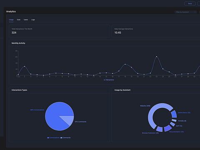The width and height of the screenshot is (200, 150).
Task: Click the data point on day 2
Action: point(25,66)
